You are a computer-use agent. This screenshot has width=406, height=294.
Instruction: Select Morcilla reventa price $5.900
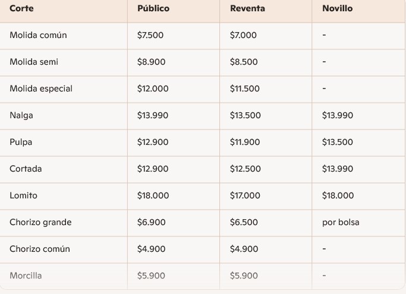point(244,276)
